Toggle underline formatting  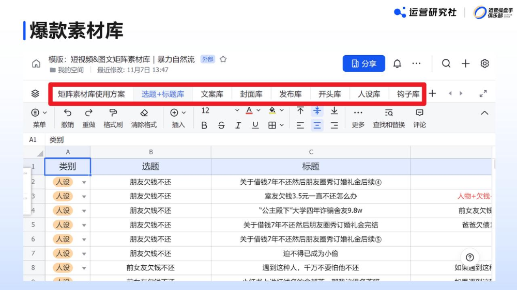point(255,125)
